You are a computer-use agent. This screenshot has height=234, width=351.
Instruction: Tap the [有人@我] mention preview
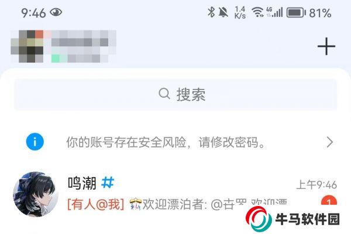click(x=96, y=204)
